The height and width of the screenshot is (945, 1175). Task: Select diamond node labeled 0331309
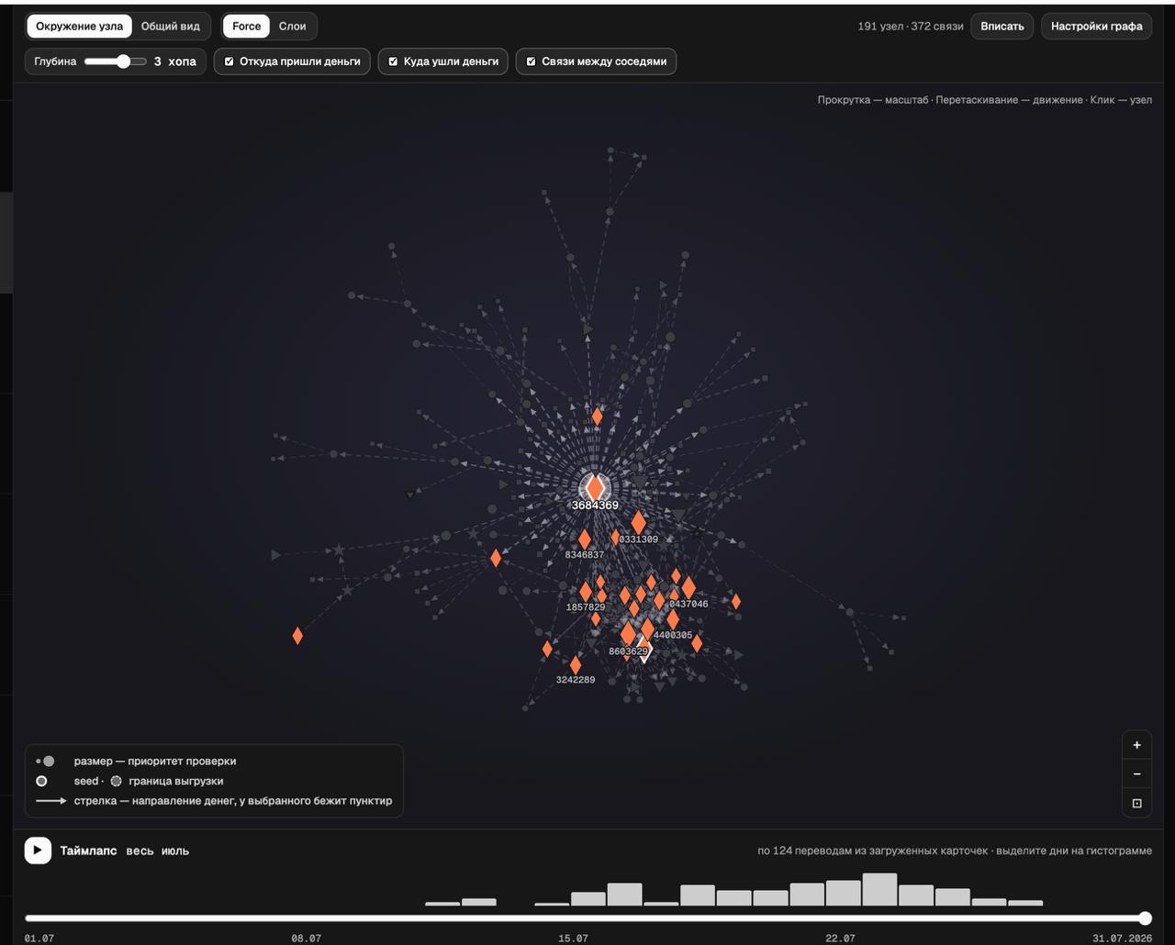638,523
